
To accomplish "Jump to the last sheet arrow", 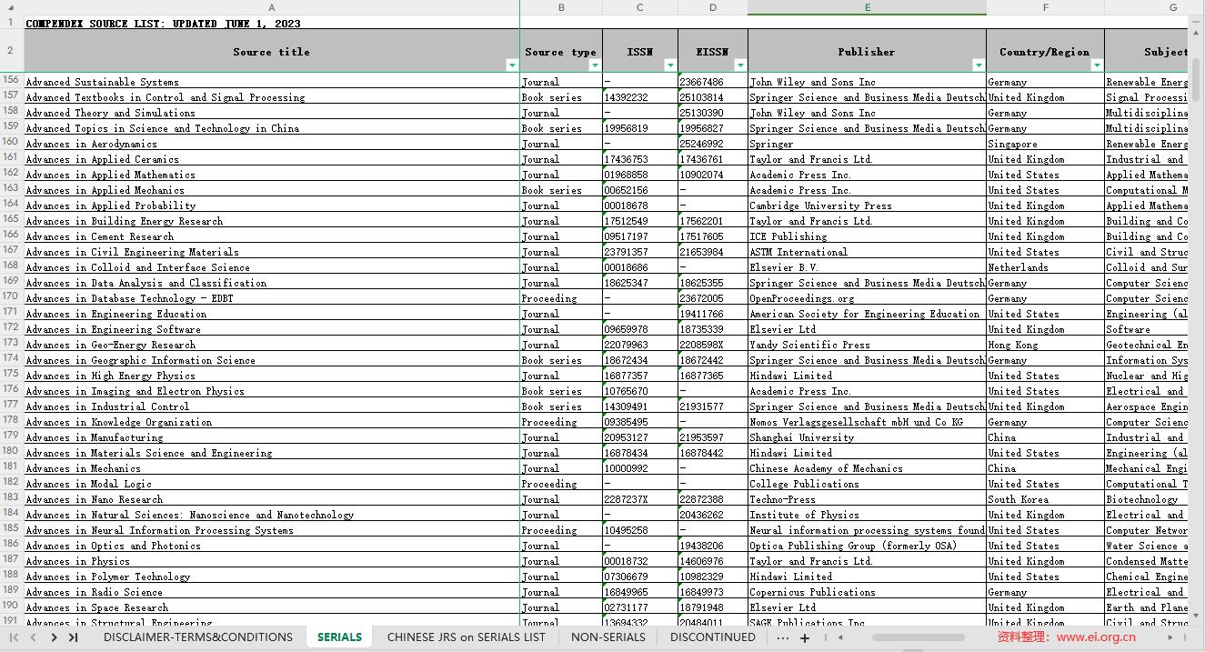I will pos(73,637).
